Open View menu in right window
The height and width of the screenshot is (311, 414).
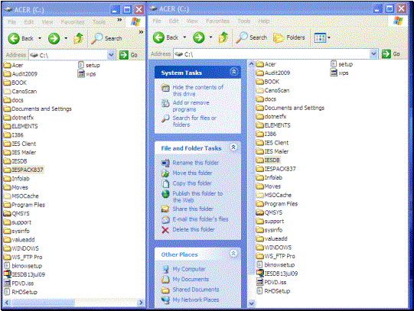[192, 21]
